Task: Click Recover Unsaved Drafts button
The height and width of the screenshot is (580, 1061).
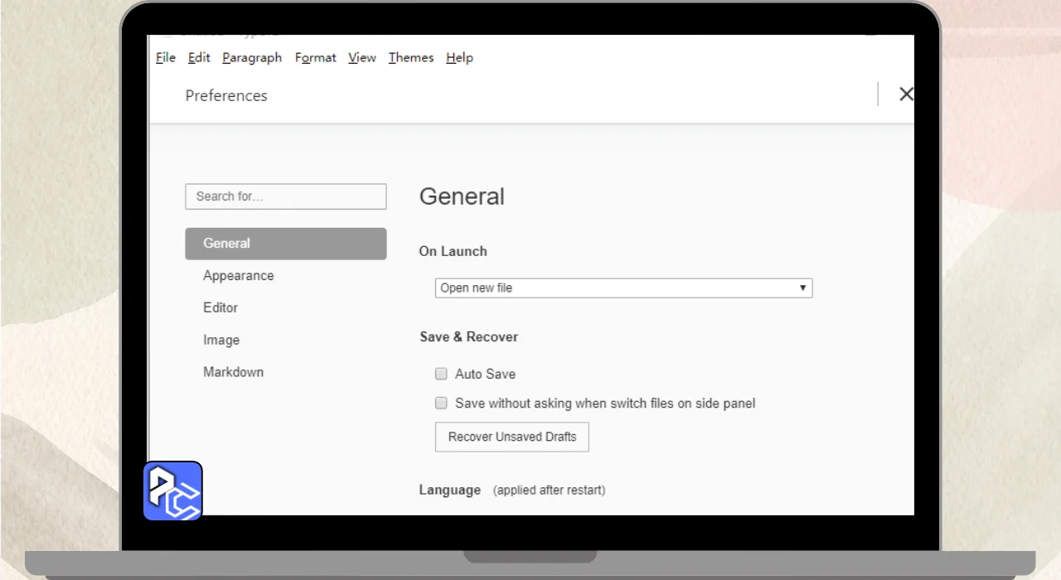Action: point(512,437)
